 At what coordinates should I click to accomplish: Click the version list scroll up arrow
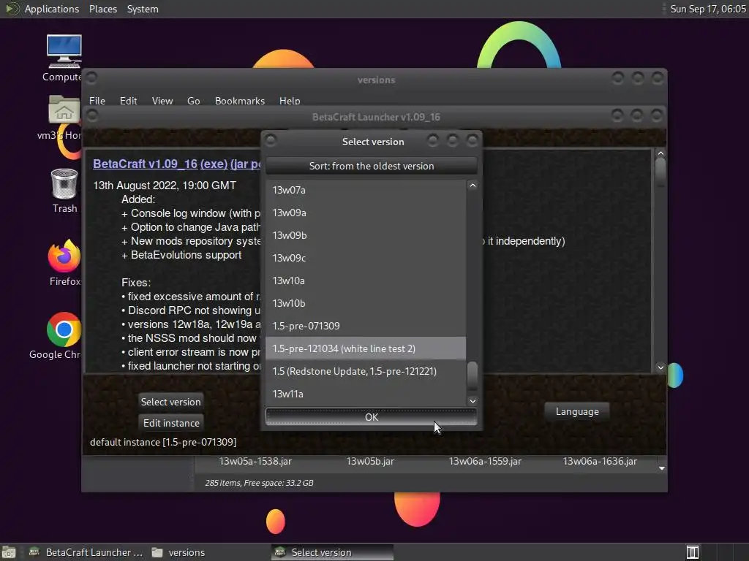(473, 185)
